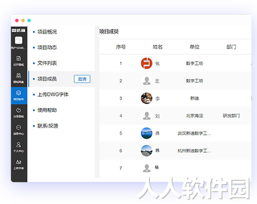257x204 pixels.
Task: Click the 项目成员 panel title
Action: [109, 31]
